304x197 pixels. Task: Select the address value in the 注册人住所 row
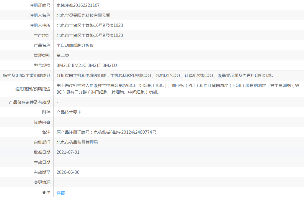pos(90,25)
